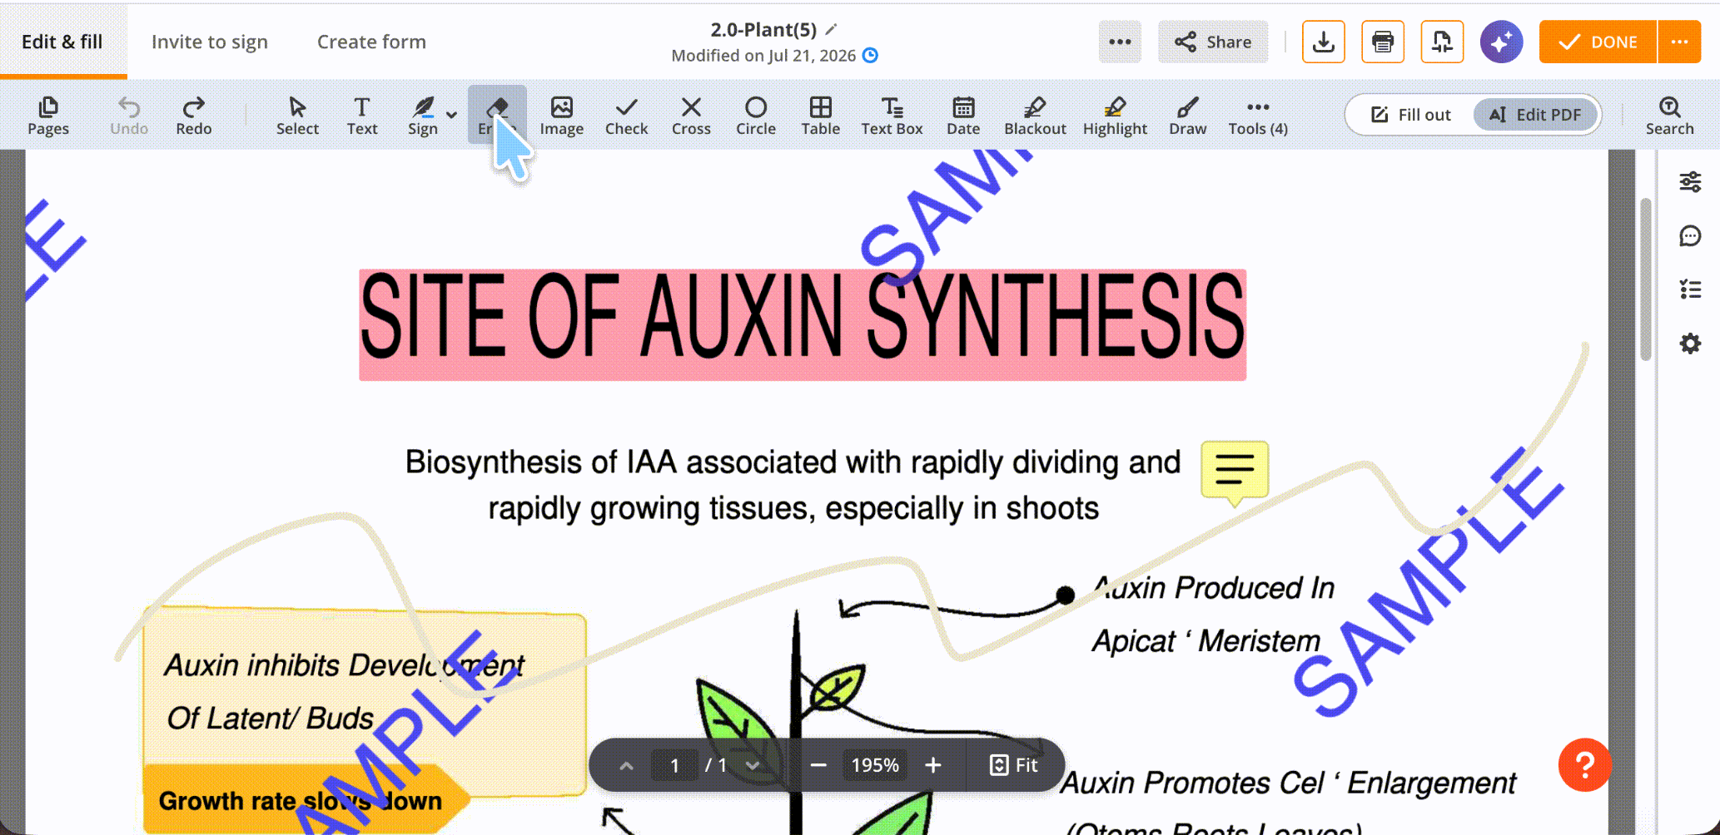Click the 'Auxin inhibits Development' text
Viewport: 1720px width, 835px height.
(344, 665)
